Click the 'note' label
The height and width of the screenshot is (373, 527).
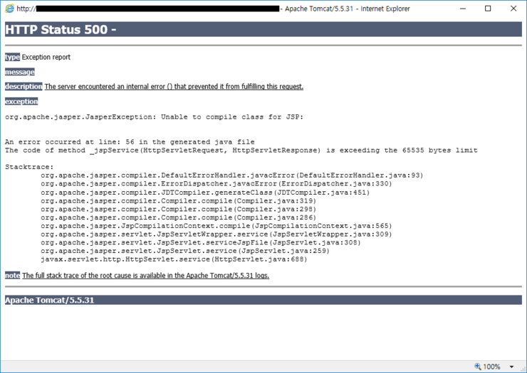(12, 276)
